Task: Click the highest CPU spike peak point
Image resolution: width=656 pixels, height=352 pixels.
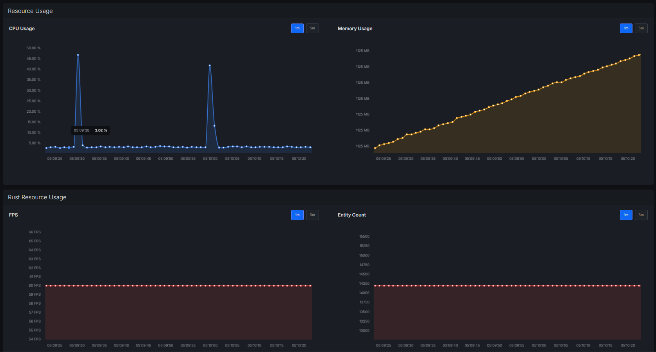Action: click(78, 55)
